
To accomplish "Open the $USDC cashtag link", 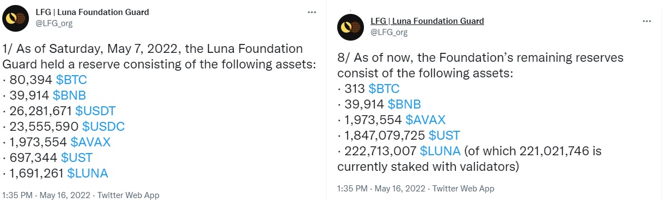I will [x=104, y=126].
